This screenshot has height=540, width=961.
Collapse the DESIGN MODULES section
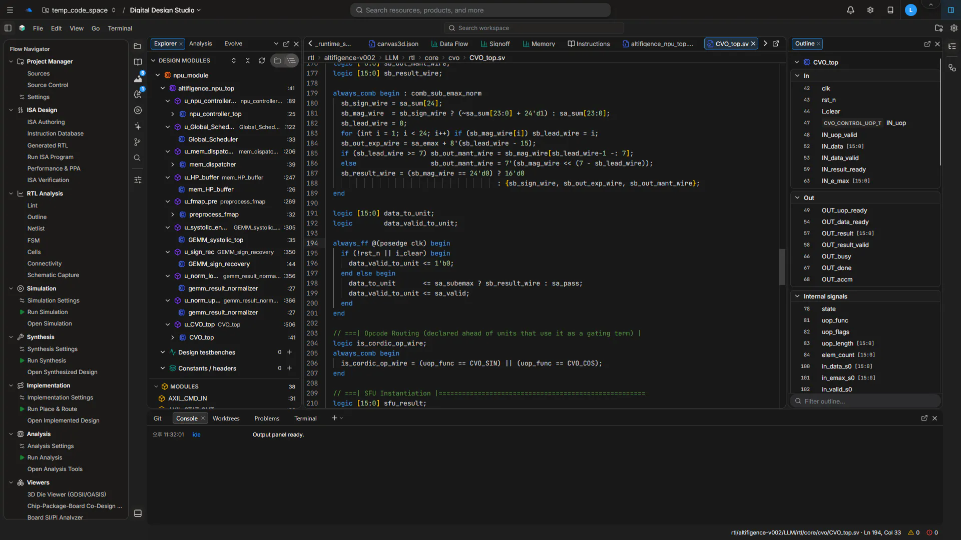pos(153,60)
